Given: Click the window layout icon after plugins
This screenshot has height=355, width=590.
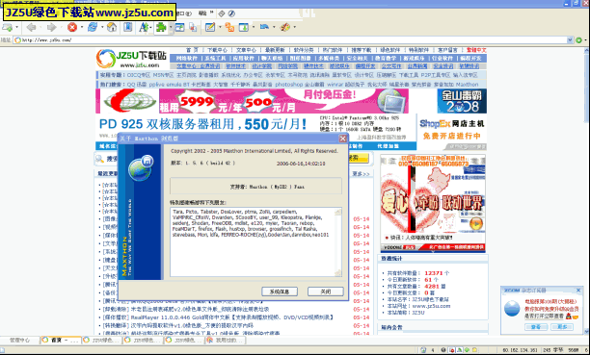Looking at the screenshot, I should point(179,27).
